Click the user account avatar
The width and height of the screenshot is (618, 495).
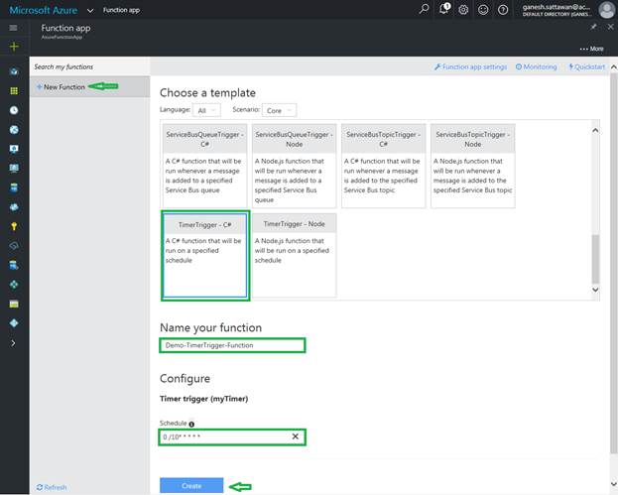click(606, 10)
